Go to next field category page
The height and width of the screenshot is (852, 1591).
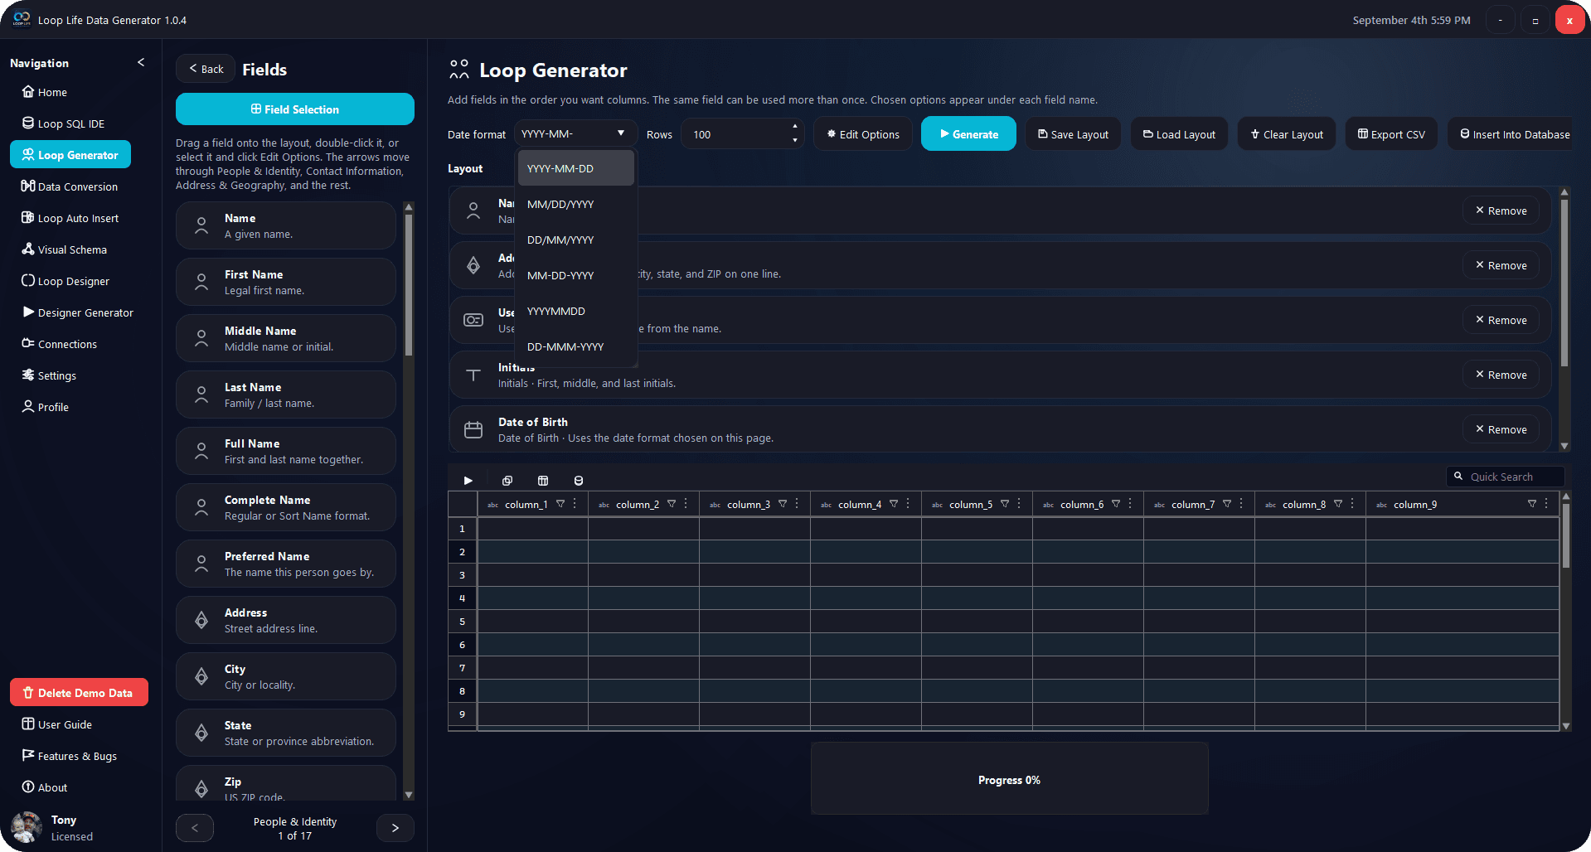pos(395,827)
